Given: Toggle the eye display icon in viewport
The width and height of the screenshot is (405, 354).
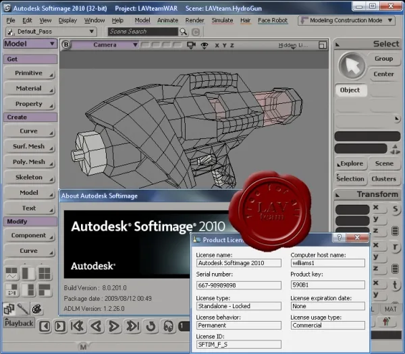Looking at the screenshot, I should 205,45.
